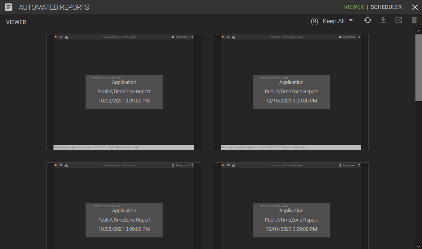Image resolution: width=422 pixels, height=249 pixels.
Task: Click hamburger menu icon in 10/22/2021 report
Action: (61, 37)
